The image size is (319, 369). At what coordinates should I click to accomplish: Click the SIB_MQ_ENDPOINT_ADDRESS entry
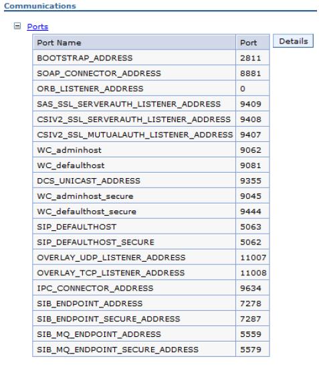pos(99,334)
